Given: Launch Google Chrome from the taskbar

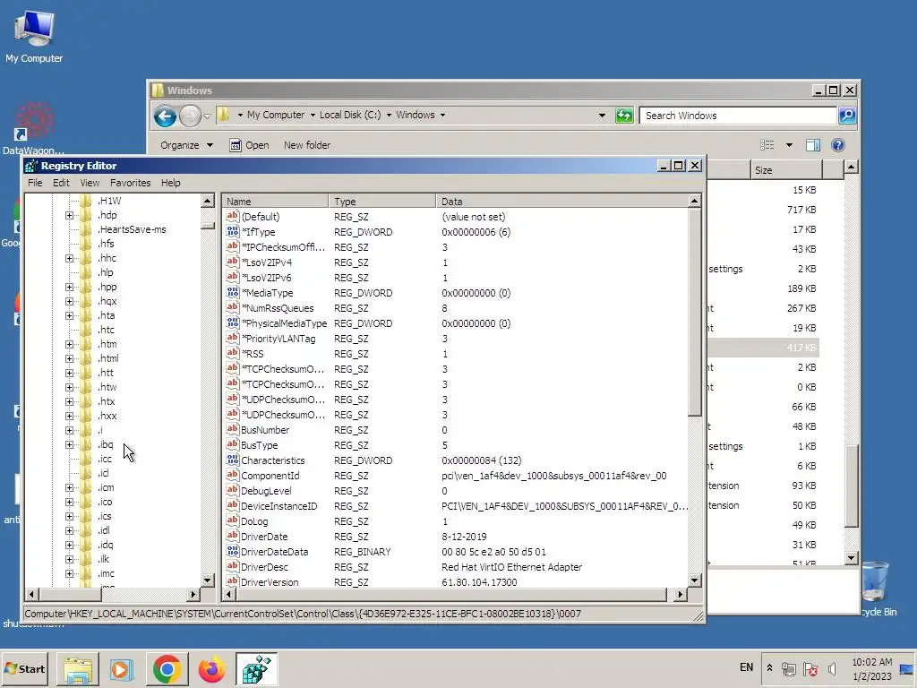Looking at the screenshot, I should 167,668.
